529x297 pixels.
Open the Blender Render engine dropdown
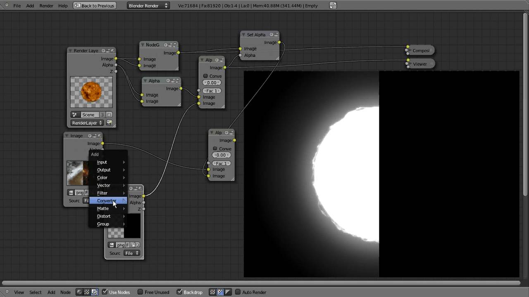click(148, 6)
